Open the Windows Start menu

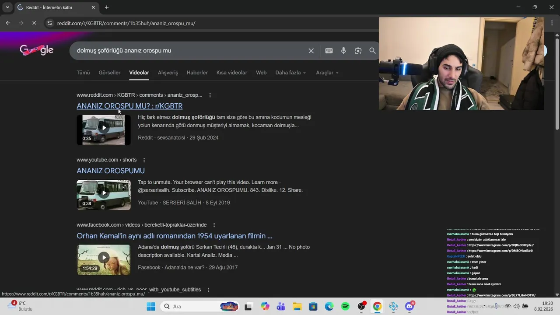(x=151, y=306)
